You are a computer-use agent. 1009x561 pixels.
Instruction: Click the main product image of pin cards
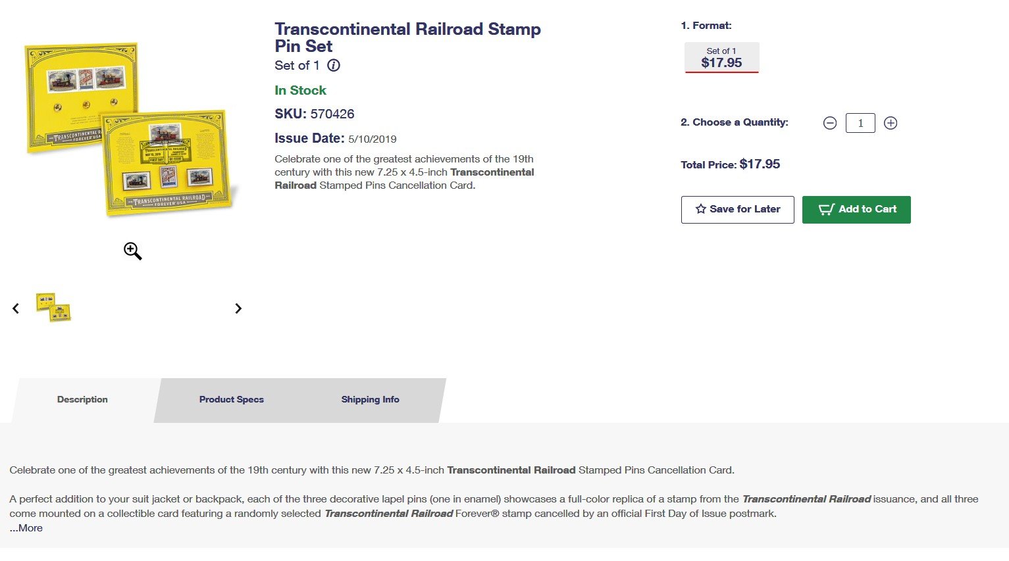pyautogui.click(x=132, y=130)
